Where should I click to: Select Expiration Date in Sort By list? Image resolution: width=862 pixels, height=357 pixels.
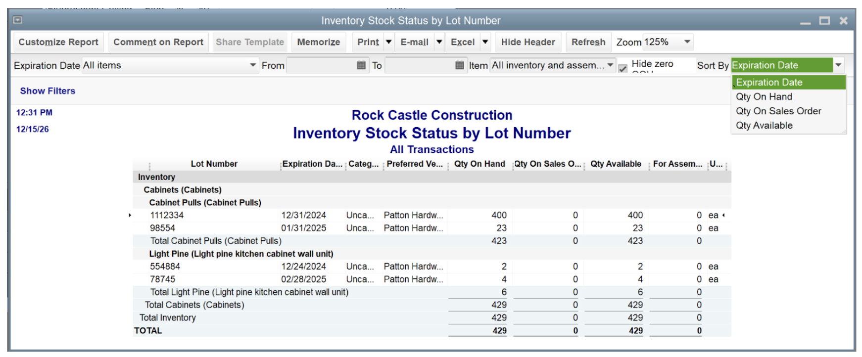(x=789, y=82)
